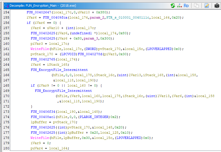Click the Copy pages icon
The height and width of the screenshot is (152, 221).
tap(196, 6)
